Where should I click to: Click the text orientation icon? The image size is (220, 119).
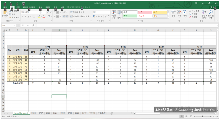pyautogui.click(x=65, y=12)
